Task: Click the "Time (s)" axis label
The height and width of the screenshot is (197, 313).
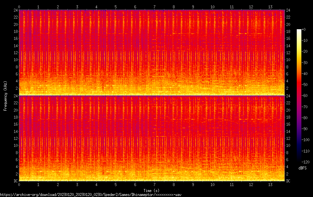Action: (151, 190)
